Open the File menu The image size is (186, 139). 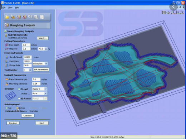4,8
